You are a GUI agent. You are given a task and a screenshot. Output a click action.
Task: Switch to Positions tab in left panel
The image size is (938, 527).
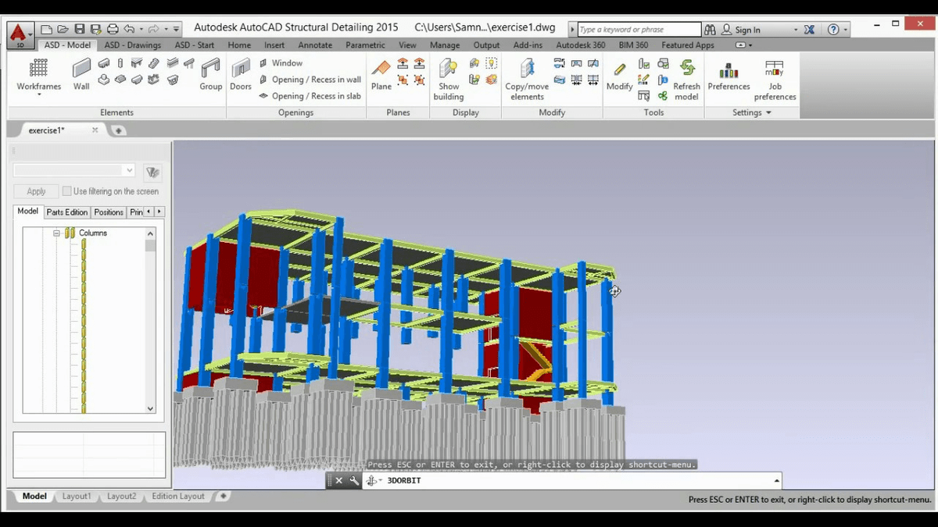point(109,212)
